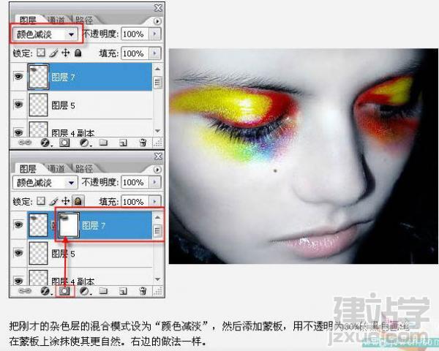Toggle lock position in upper panel
This screenshot has width=439, height=351.
66,53
